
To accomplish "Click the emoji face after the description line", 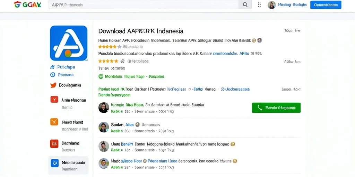I will coord(254,40).
